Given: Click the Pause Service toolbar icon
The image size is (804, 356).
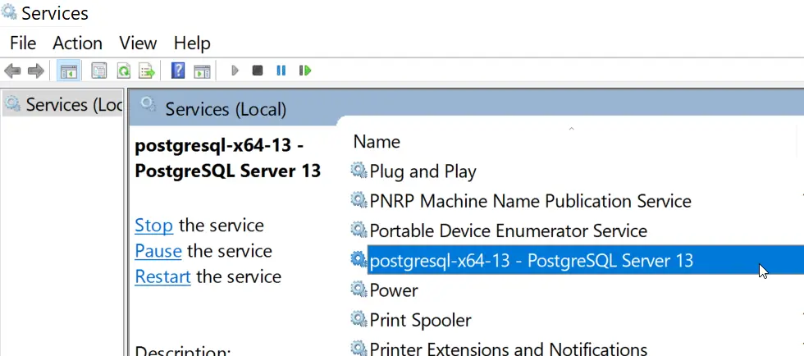Looking at the screenshot, I should (x=281, y=71).
